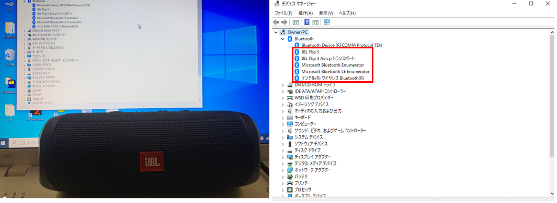Screen dimensions: 557x203
Task: Expand the DVD/CD-ROM ドライブ category
Action: 283,85
